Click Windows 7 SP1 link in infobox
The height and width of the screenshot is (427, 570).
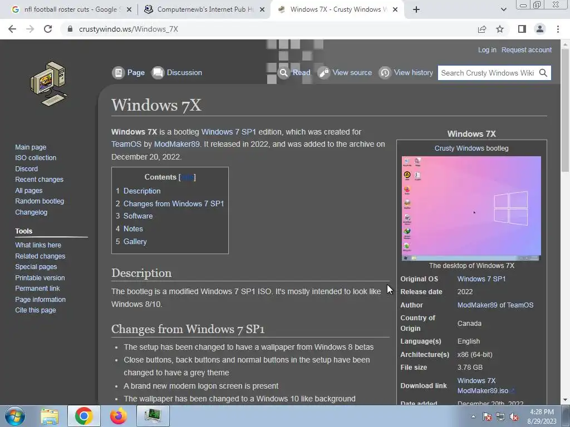(481, 279)
